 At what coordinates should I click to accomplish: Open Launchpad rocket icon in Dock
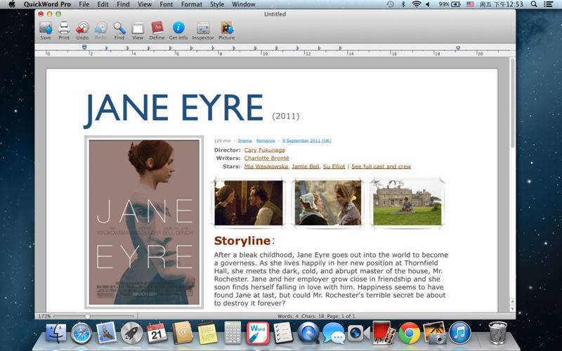[131, 333]
